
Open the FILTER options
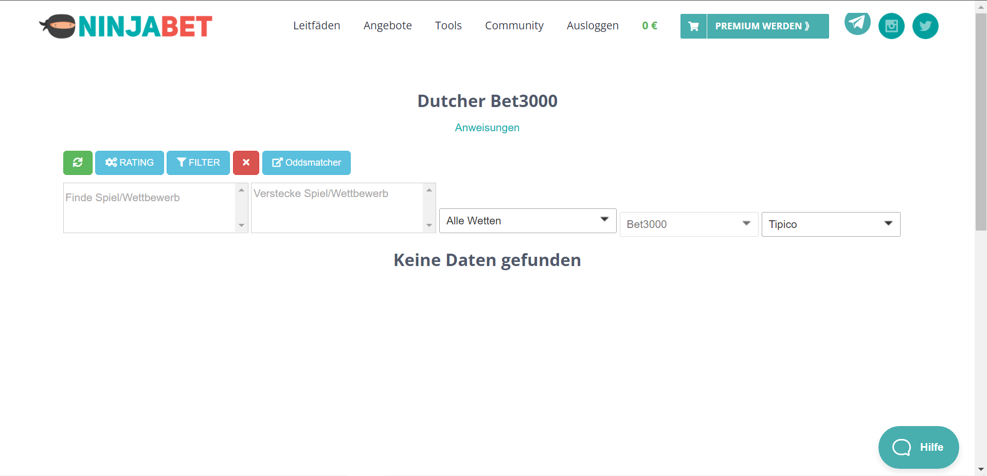pyautogui.click(x=198, y=163)
